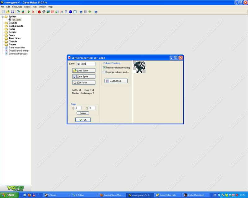Create a stand-alone executable
Screen dimensions: 248x198
pyautogui.click(x=19, y=12)
